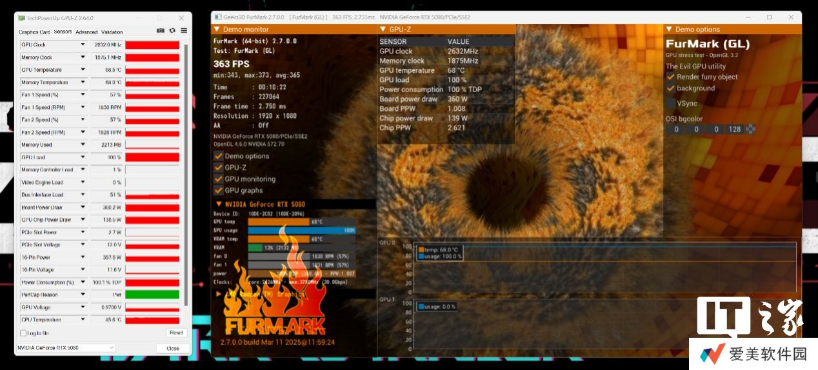The image size is (818, 370).
Task: Click the usage: 0.0 % legend in GPU 1 graph
Action: [x=437, y=307]
